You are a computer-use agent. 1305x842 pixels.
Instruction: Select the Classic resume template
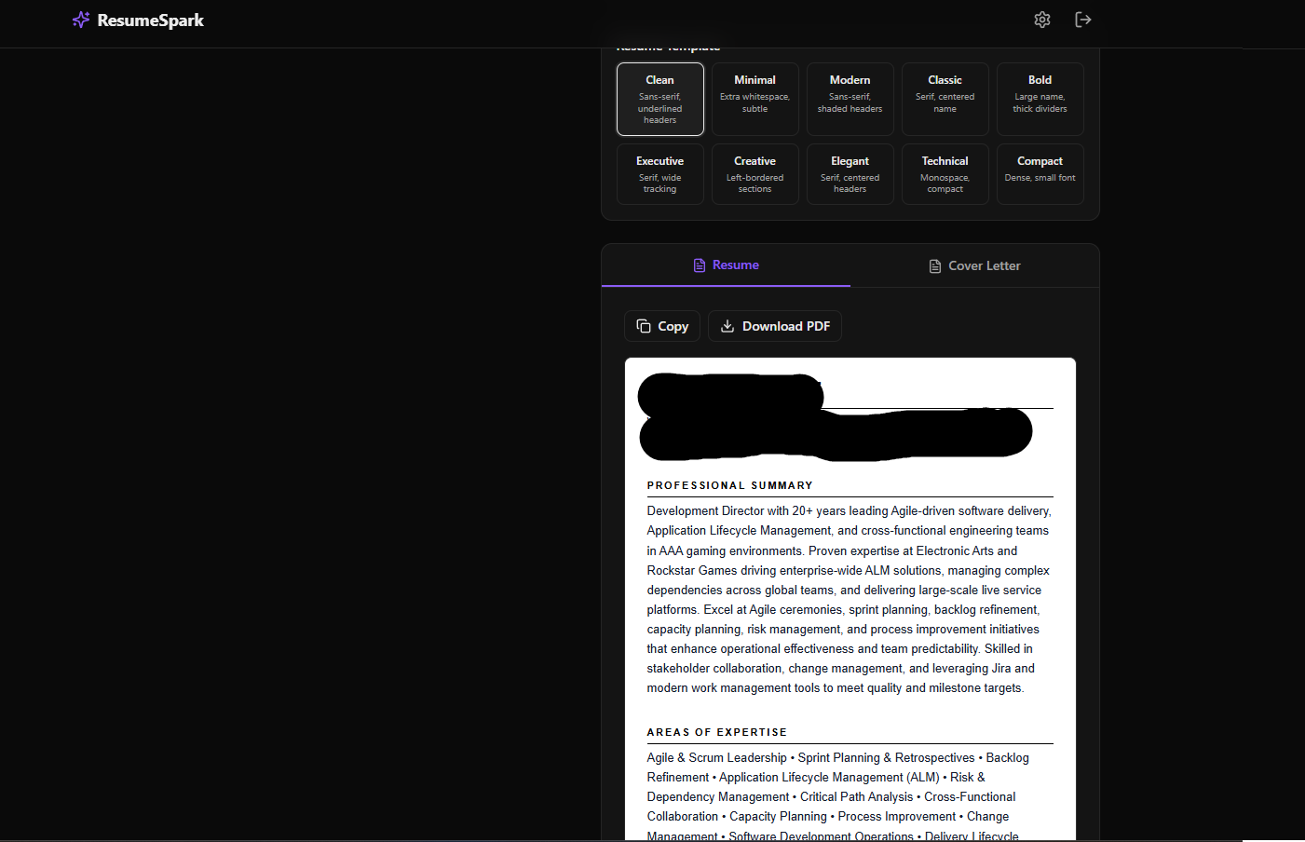click(945, 99)
